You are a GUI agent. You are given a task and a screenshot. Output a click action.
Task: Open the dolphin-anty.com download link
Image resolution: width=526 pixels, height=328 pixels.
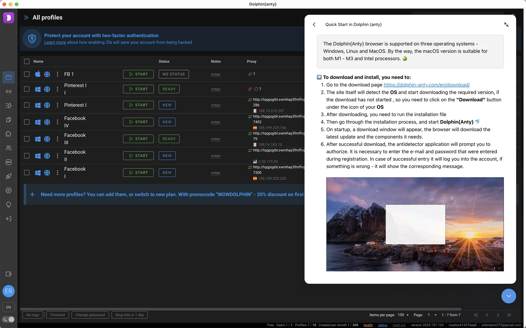[427, 85]
